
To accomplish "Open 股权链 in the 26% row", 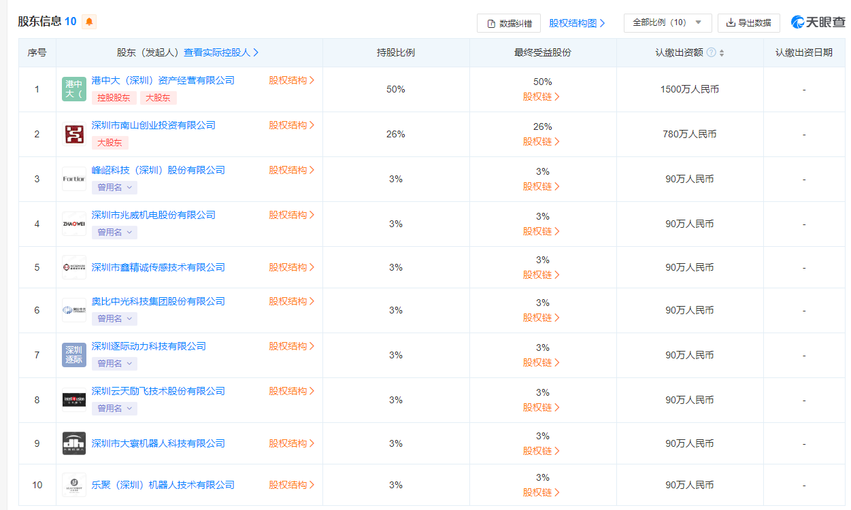I will (x=541, y=141).
